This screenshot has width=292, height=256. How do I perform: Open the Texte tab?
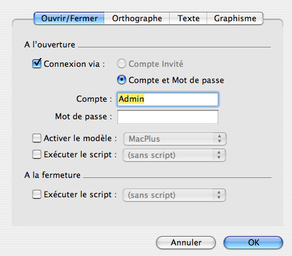coord(188,18)
